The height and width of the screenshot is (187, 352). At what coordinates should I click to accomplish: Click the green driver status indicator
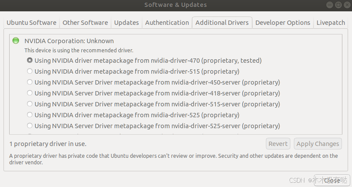tap(16, 41)
